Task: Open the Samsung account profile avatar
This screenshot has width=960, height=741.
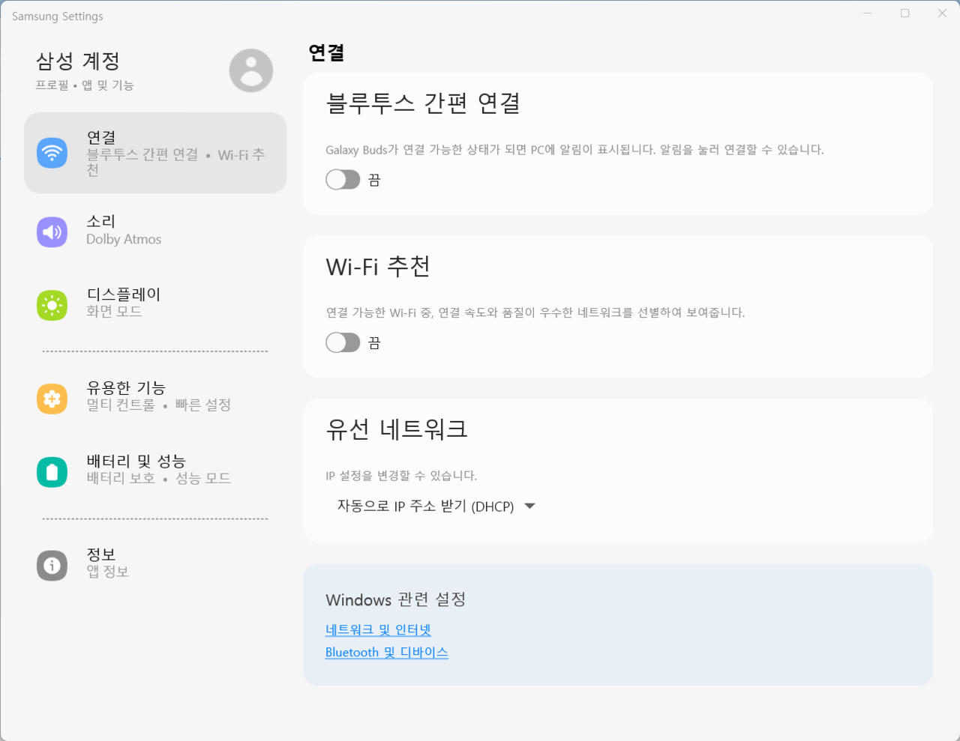Action: tap(250, 70)
